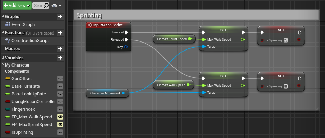
Task: Toggle BaseTurnRate editable eye icon
Action: [x=60, y=86]
